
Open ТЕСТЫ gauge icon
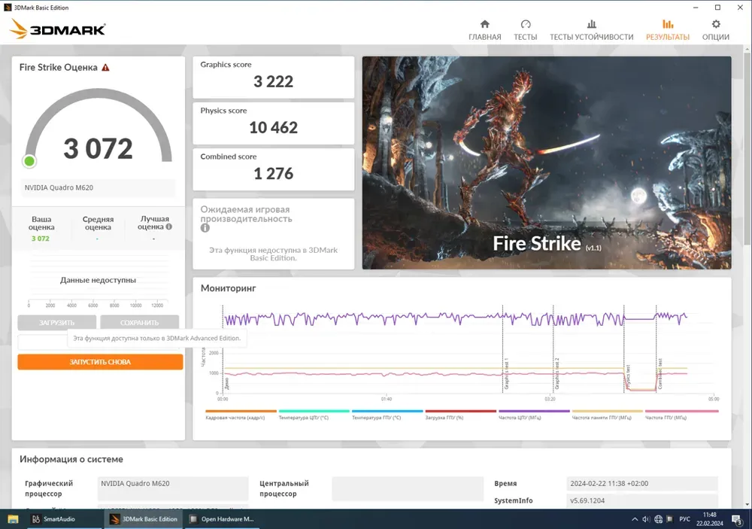click(525, 24)
